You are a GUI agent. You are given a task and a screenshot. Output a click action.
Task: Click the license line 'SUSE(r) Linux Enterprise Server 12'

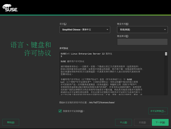[x=83, y=54]
